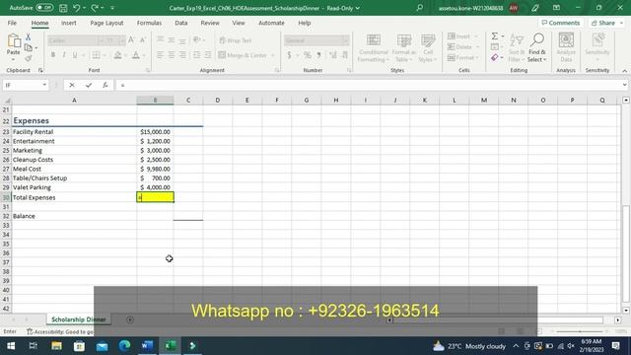Viewport: 631px width, 355px height.
Task: Click the Analyze Data icon
Action: pyautogui.click(x=566, y=40)
